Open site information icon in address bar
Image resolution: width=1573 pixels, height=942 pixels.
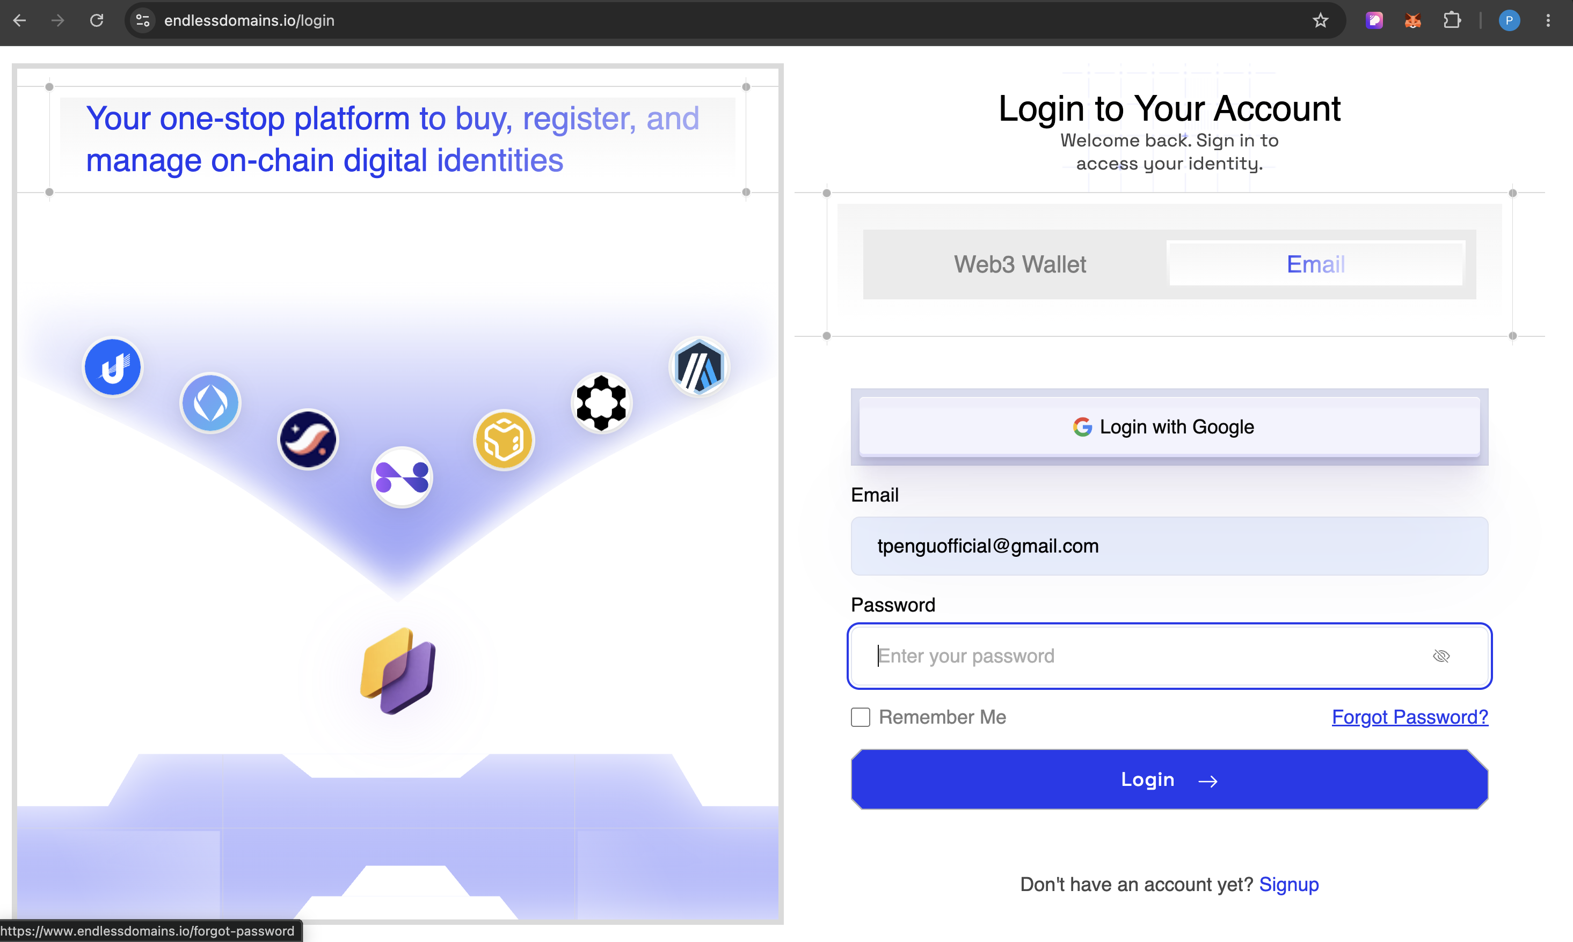[x=143, y=20]
